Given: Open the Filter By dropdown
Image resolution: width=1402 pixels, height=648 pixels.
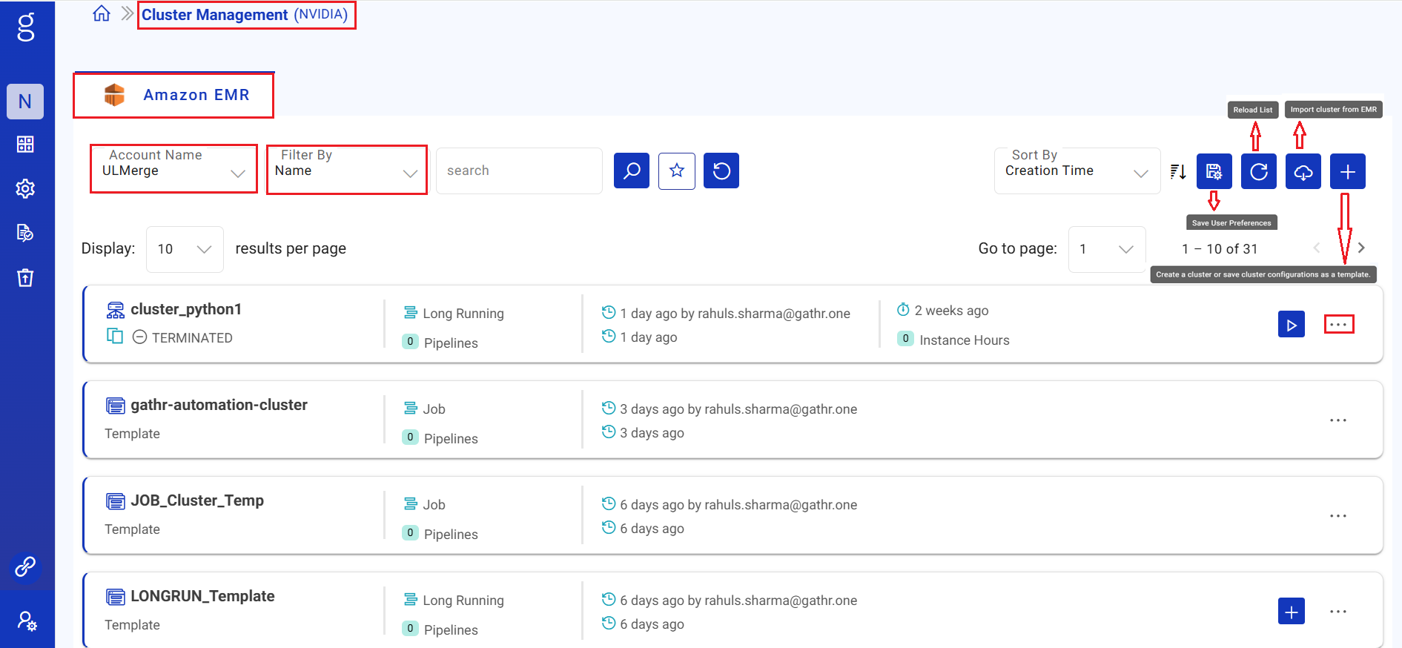Looking at the screenshot, I should pyautogui.click(x=346, y=170).
